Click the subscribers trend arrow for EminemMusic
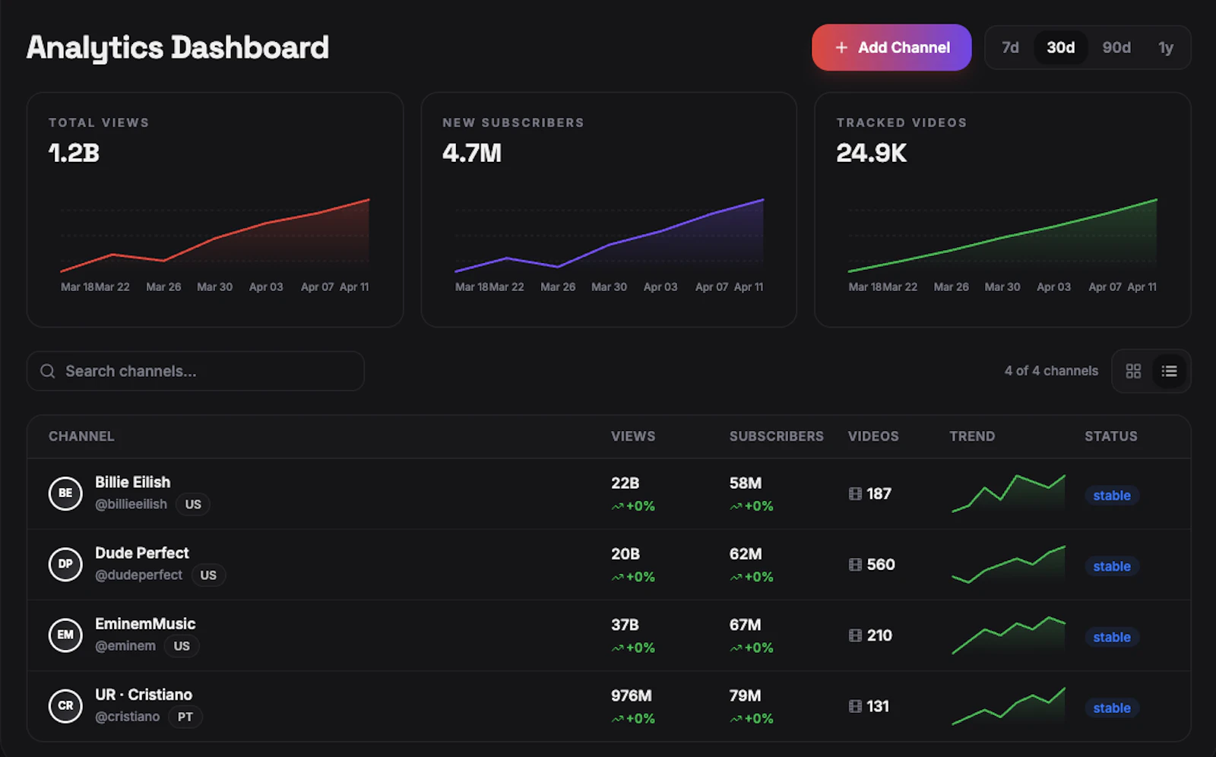This screenshot has height=757, width=1216. 736,648
